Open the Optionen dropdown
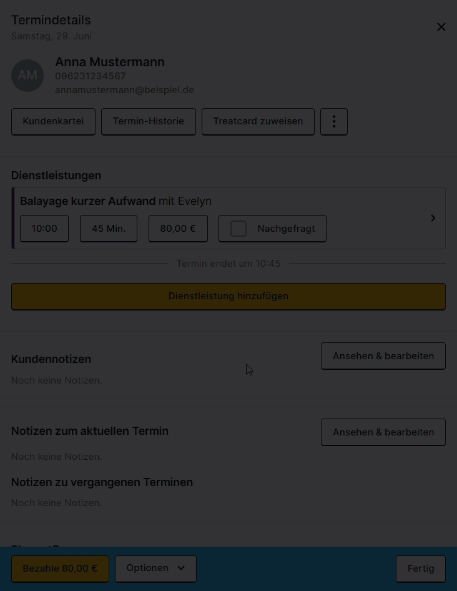 (x=155, y=569)
